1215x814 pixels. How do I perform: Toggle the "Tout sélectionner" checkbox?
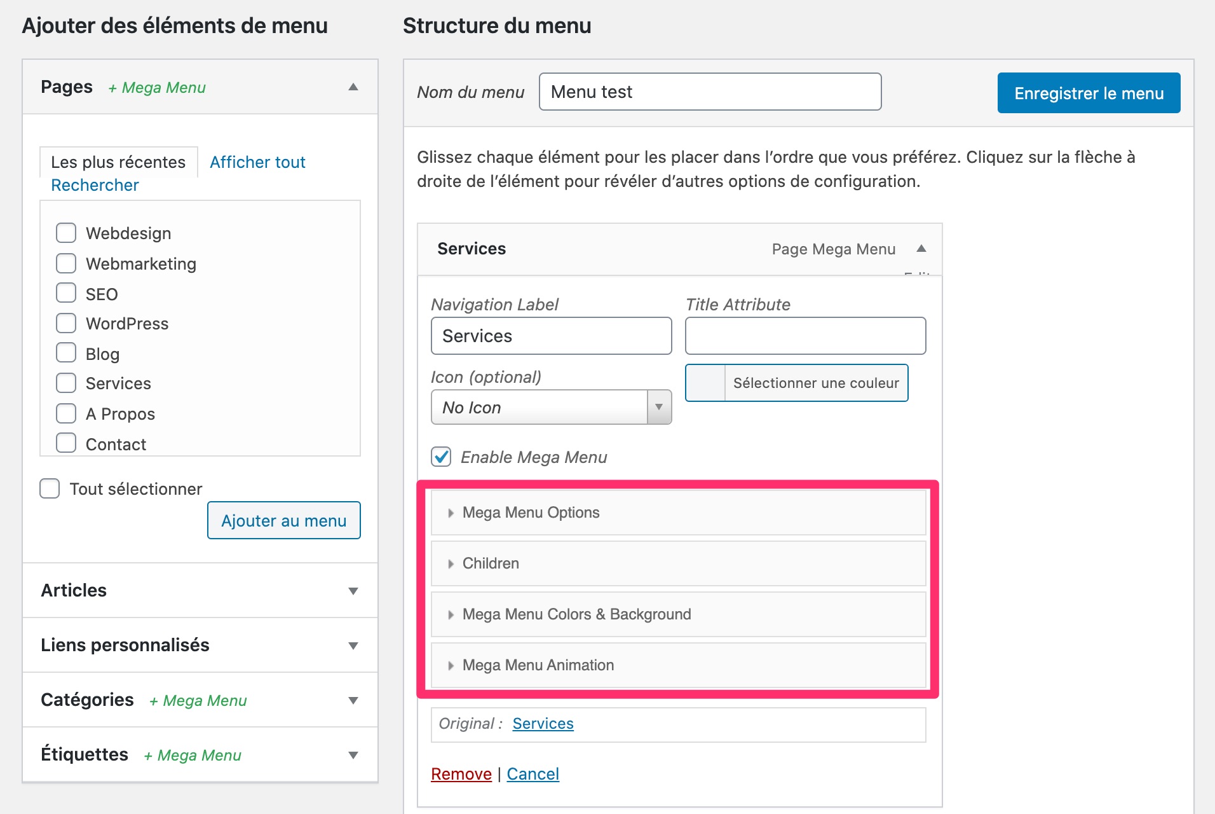pos(49,488)
